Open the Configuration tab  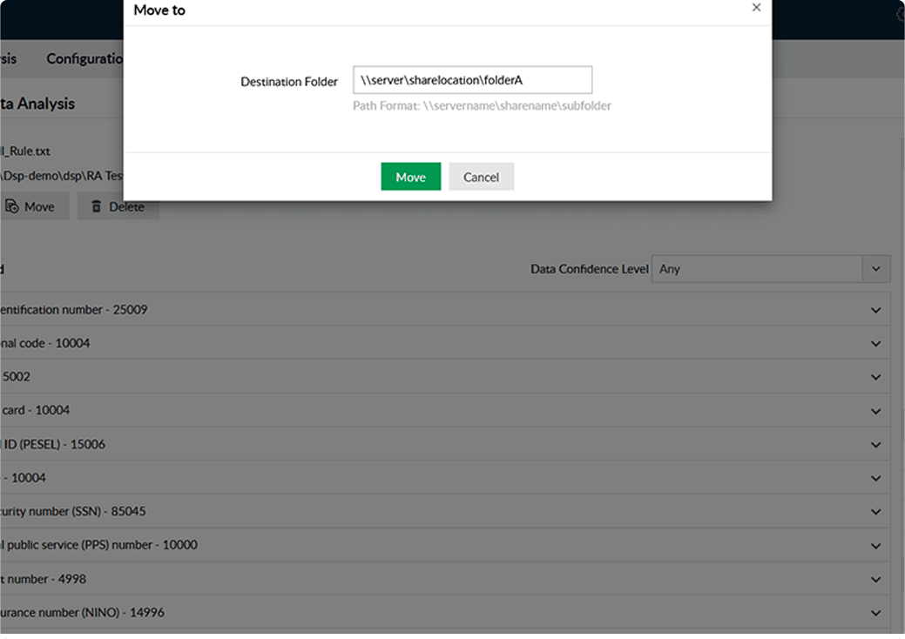point(84,59)
